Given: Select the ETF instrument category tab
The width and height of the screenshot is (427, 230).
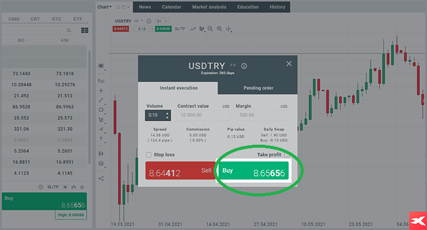Looking at the screenshot, I should [x=78, y=19].
